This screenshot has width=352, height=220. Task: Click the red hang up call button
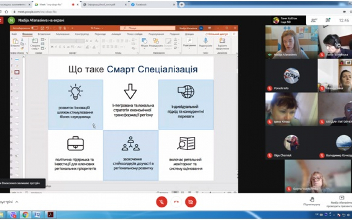[x=176, y=202]
